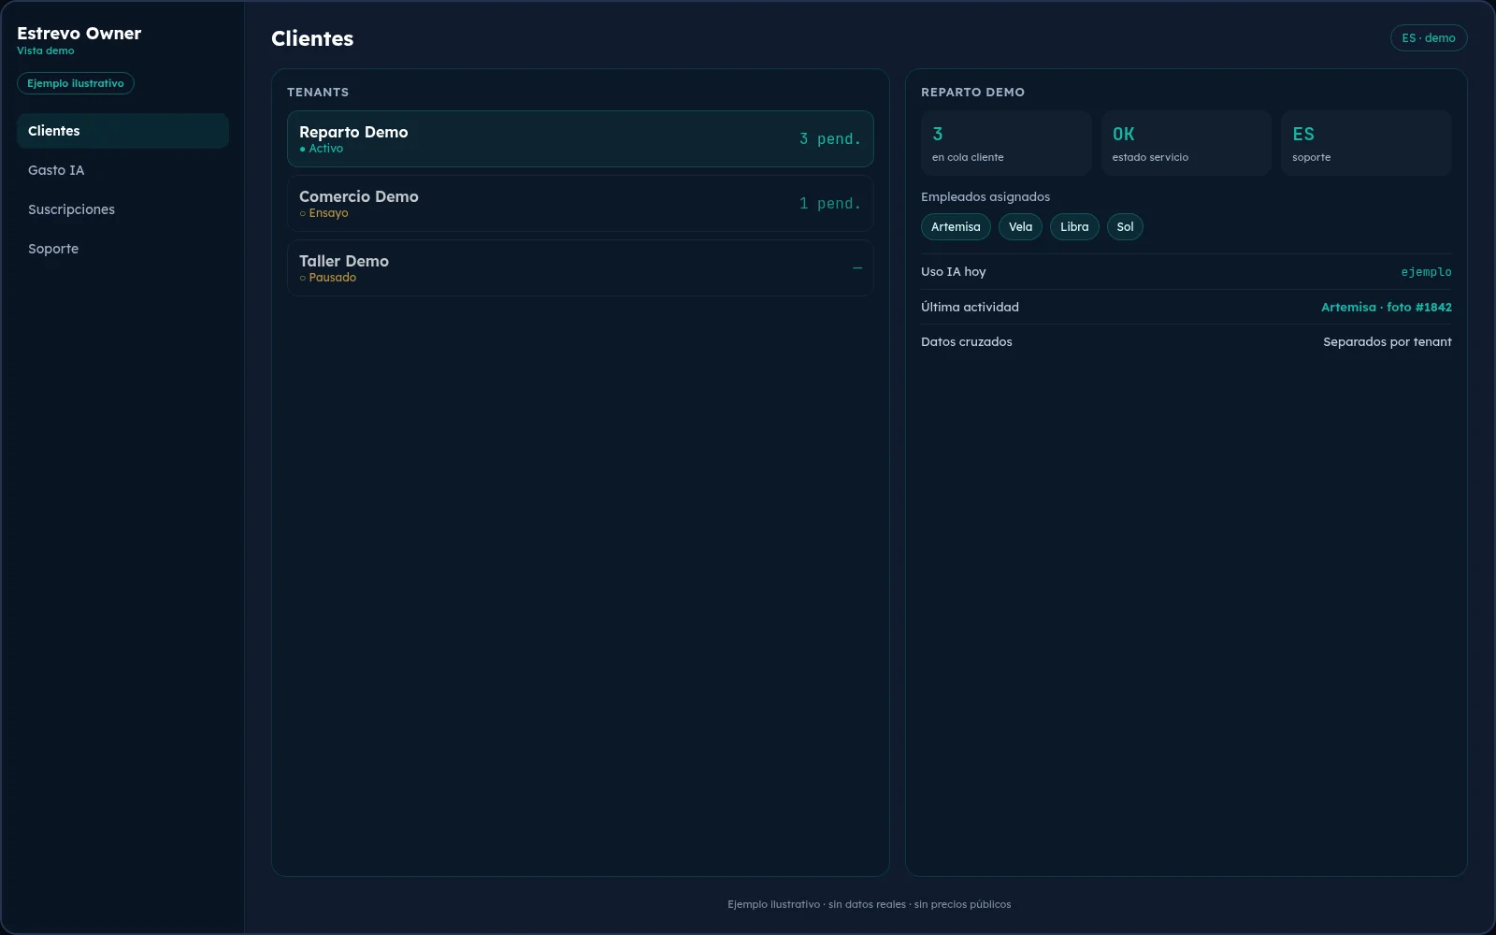Click the 'Datos cruzados' label
The width and height of the screenshot is (1496, 935).
coord(967,342)
